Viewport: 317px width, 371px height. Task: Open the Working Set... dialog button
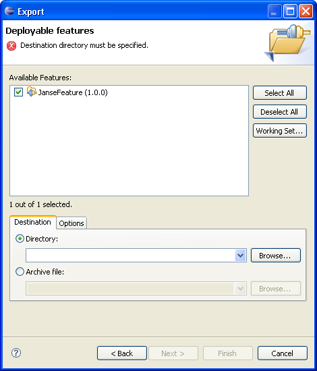280,131
